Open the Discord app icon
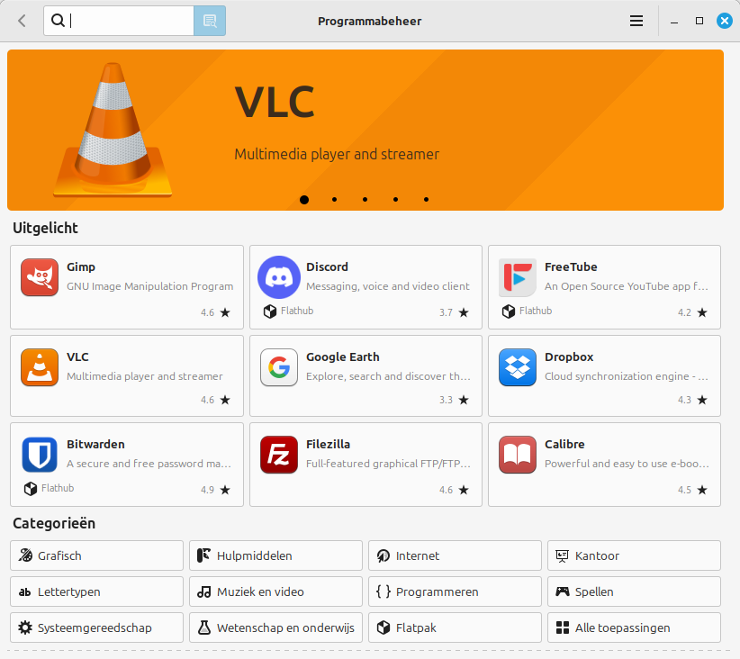This screenshot has width=740, height=659. (x=278, y=277)
